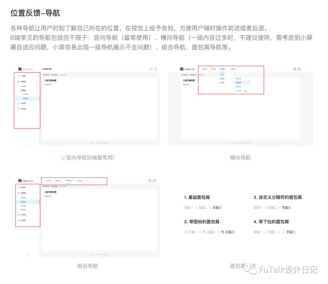Click the tag icon beside 页面二

[x=204, y=232]
